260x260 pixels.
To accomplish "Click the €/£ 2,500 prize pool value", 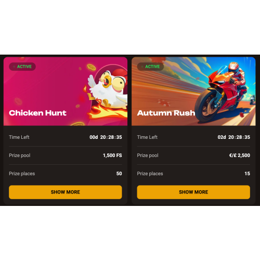I will click(x=240, y=155).
